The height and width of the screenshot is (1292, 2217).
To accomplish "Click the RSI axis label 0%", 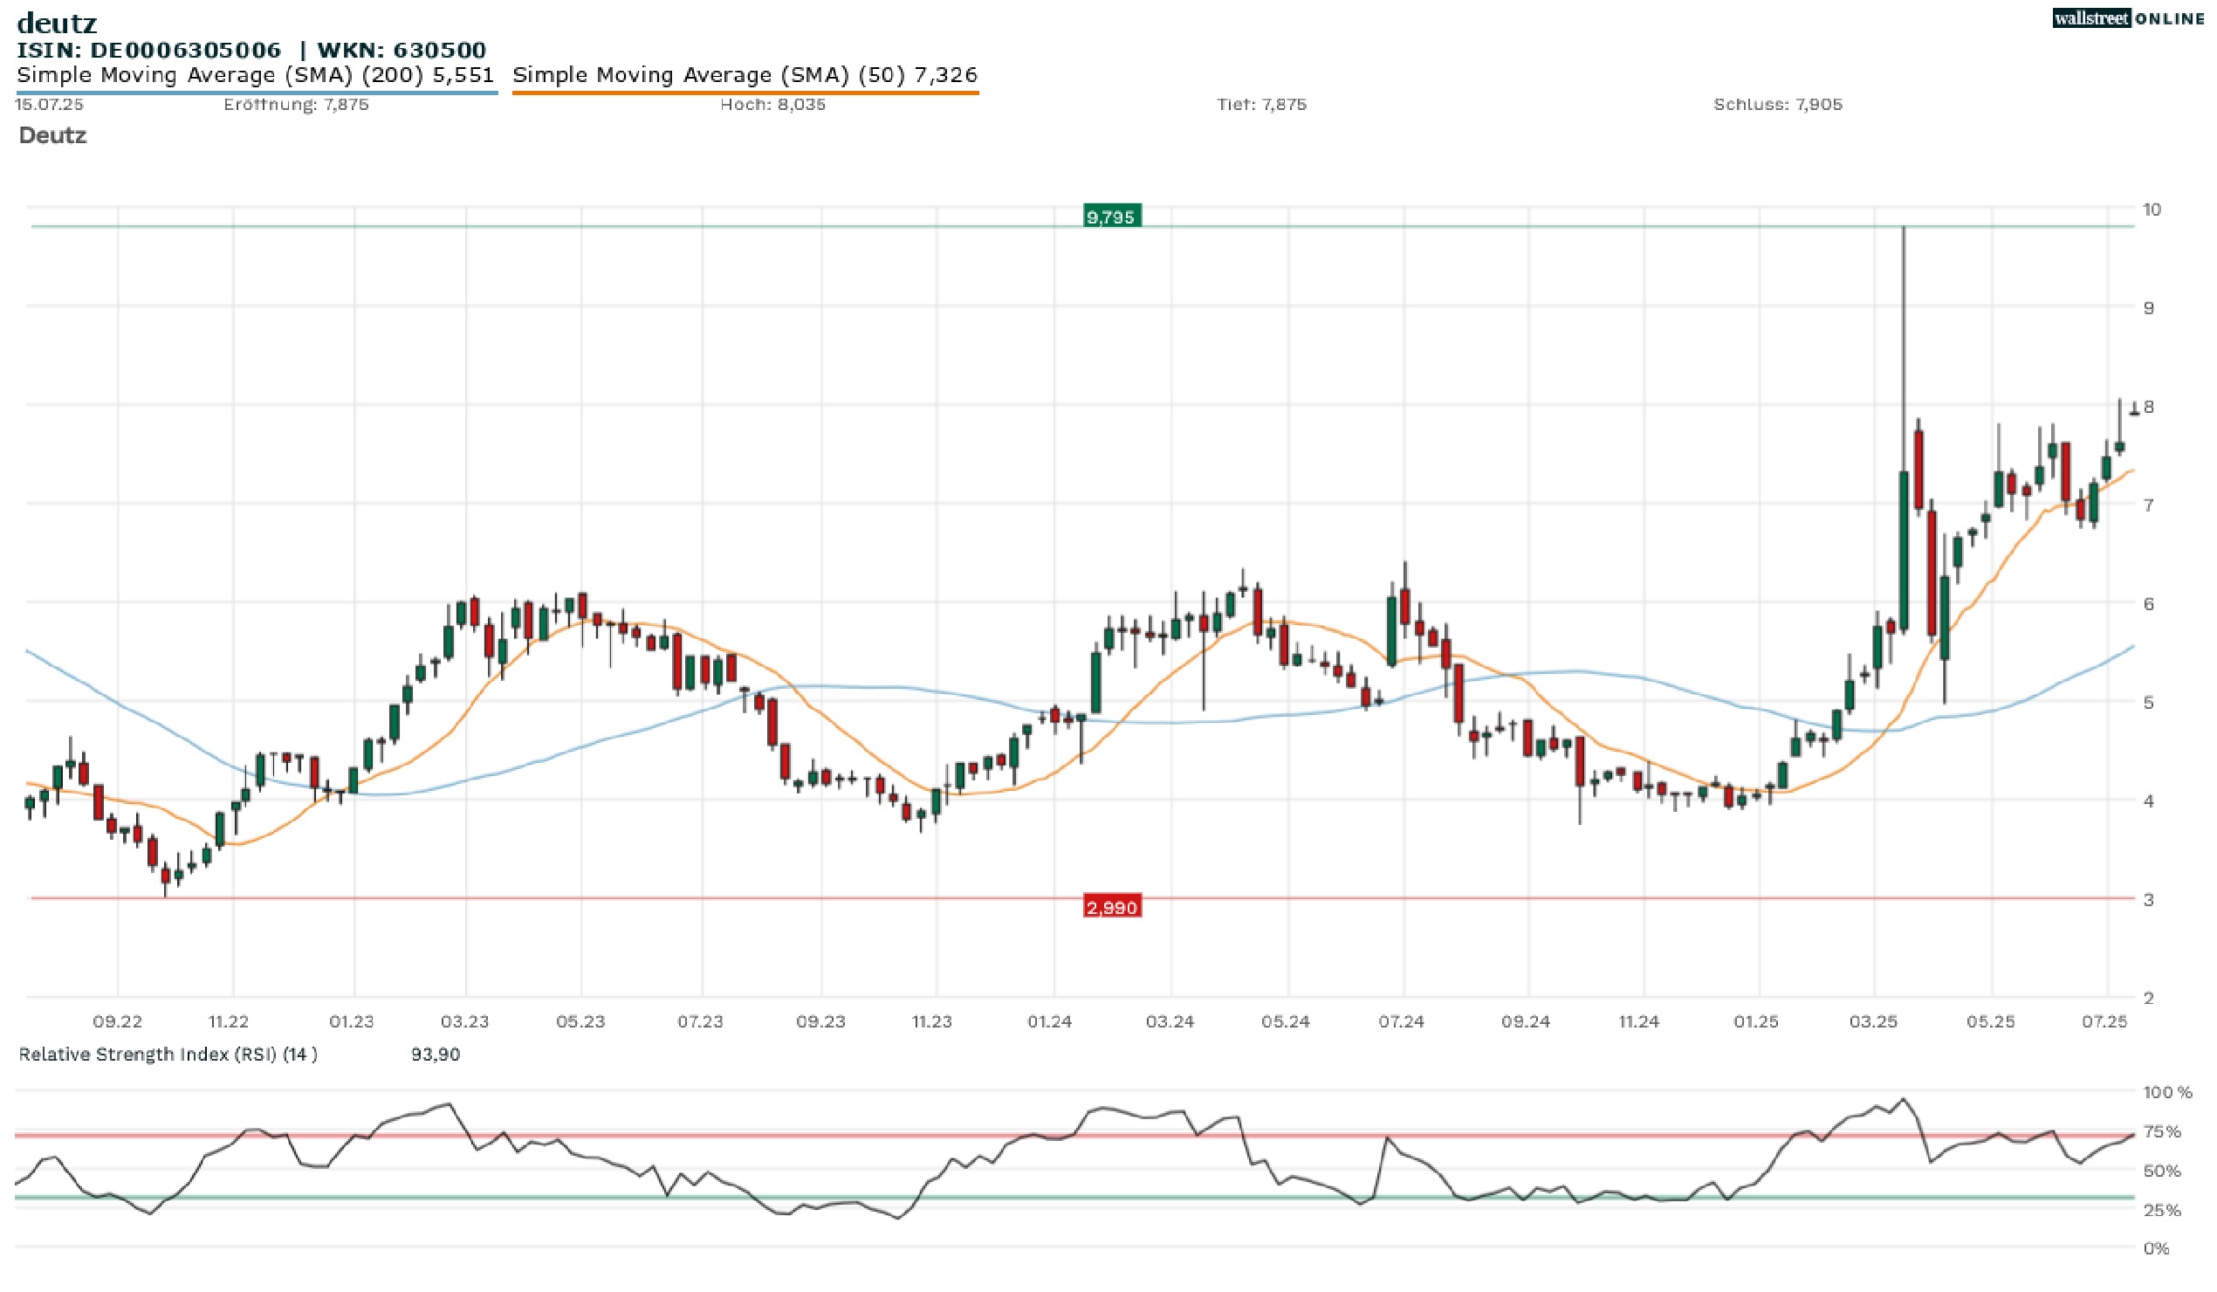I will coord(2156,1248).
